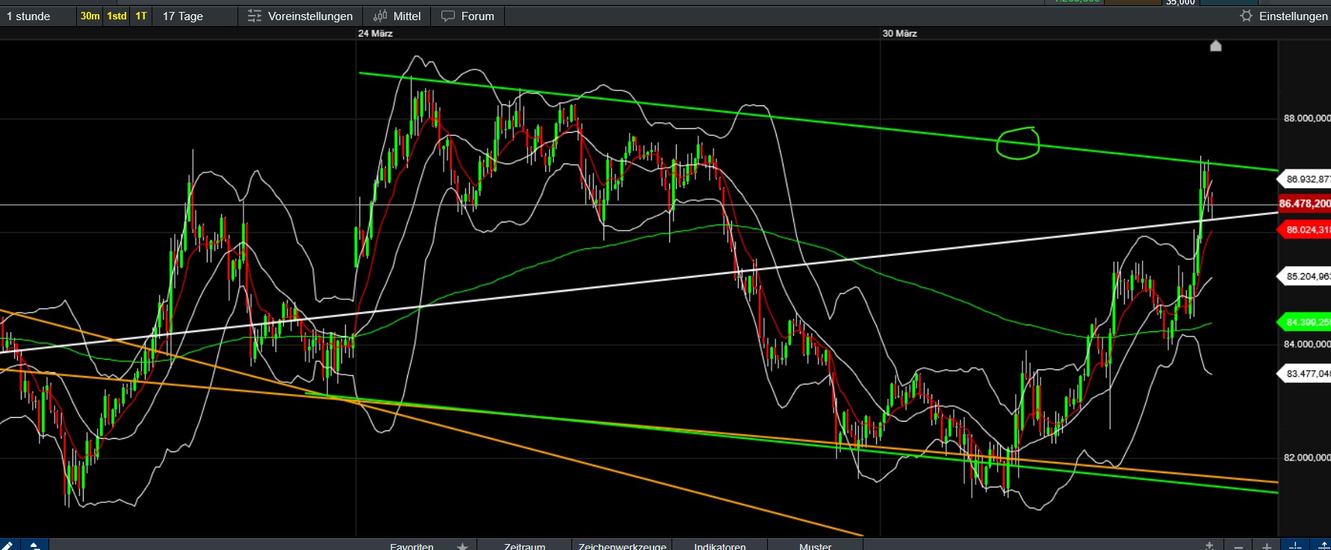Click the red price label 86.024,31
Image resolution: width=1331 pixels, height=550 pixels.
1306,230
